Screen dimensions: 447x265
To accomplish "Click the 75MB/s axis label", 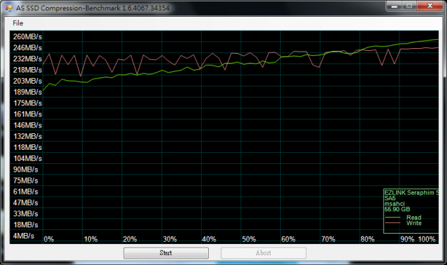I will click(x=25, y=181).
